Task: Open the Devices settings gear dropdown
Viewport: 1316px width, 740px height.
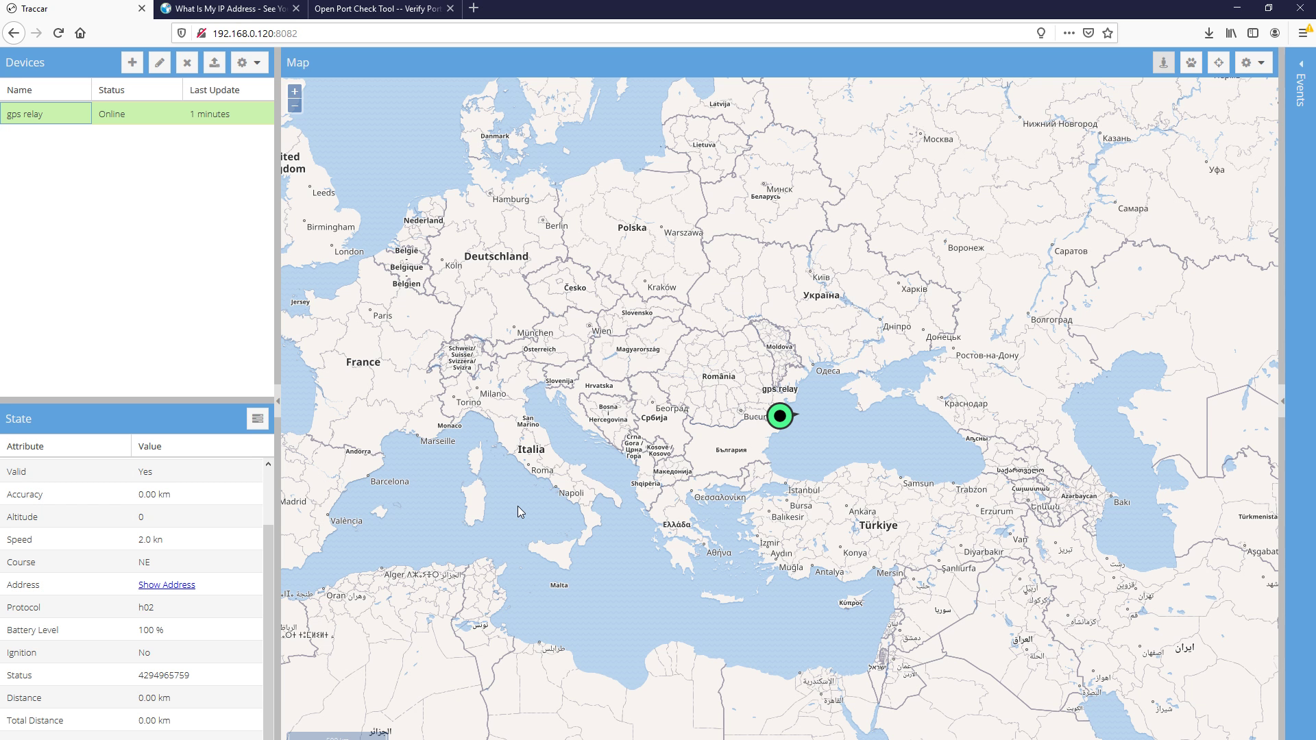Action: click(249, 62)
